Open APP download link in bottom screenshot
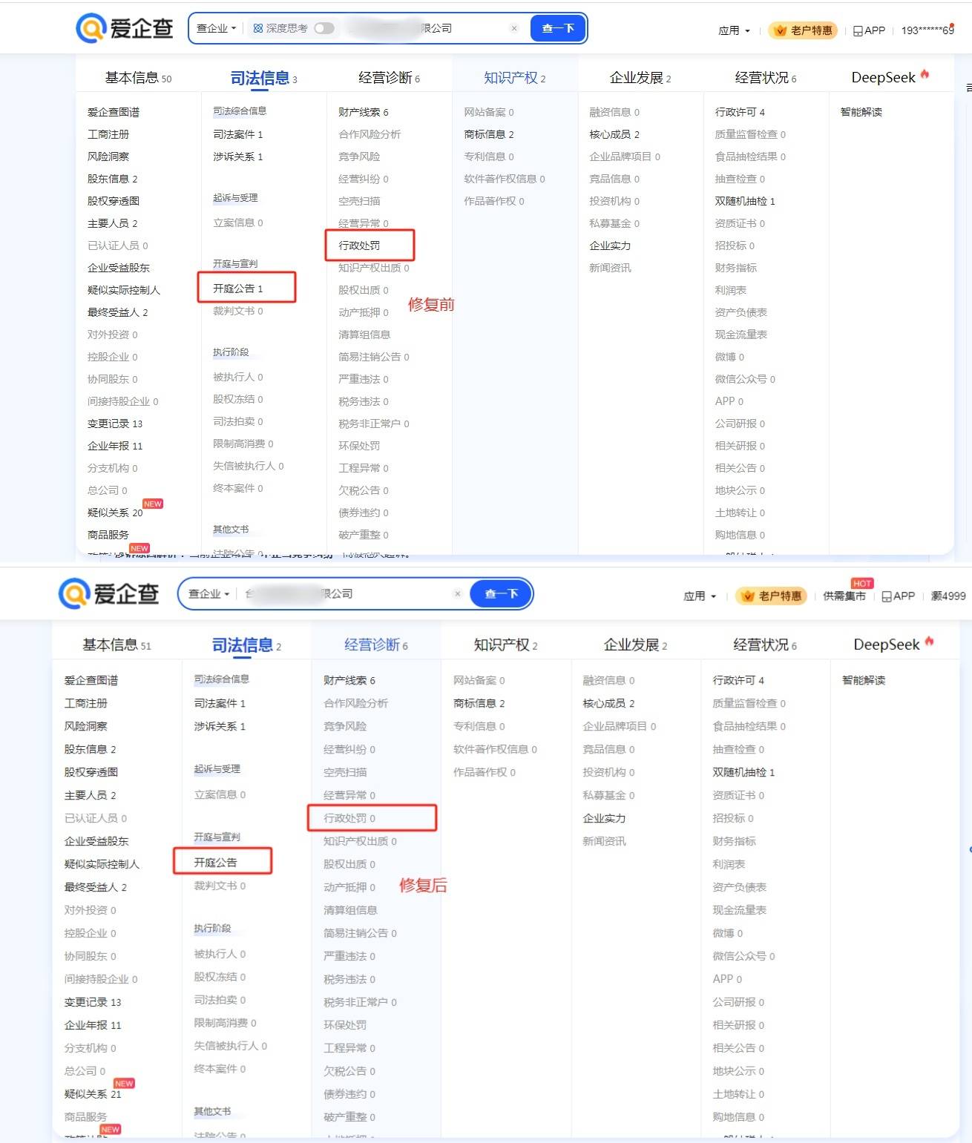972x1143 pixels. pyautogui.click(x=898, y=596)
